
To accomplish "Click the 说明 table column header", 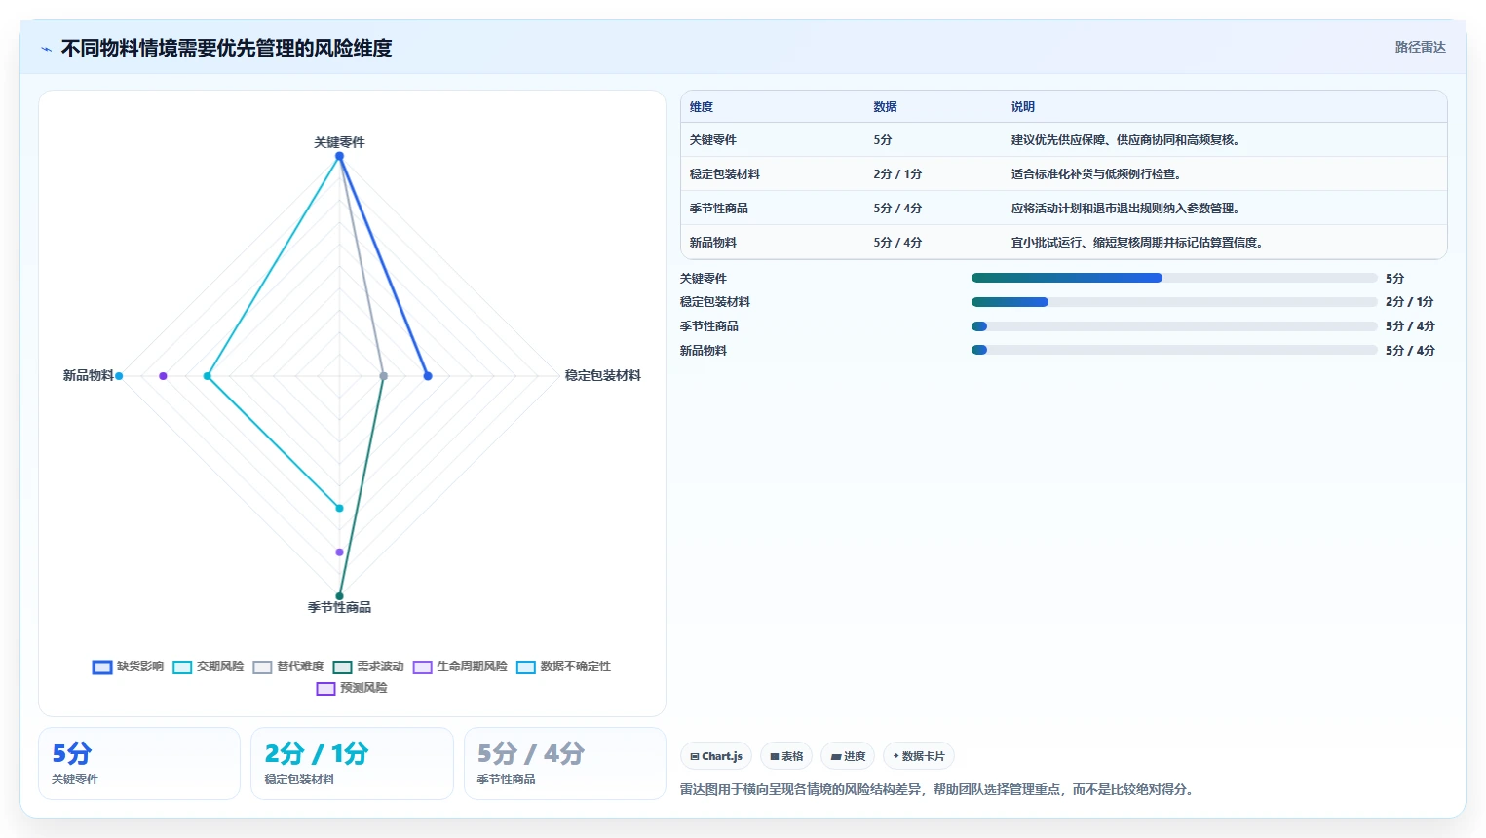I will tap(1022, 107).
